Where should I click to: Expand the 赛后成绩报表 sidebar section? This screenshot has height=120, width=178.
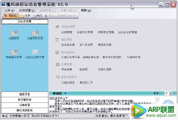(x=25, y=110)
